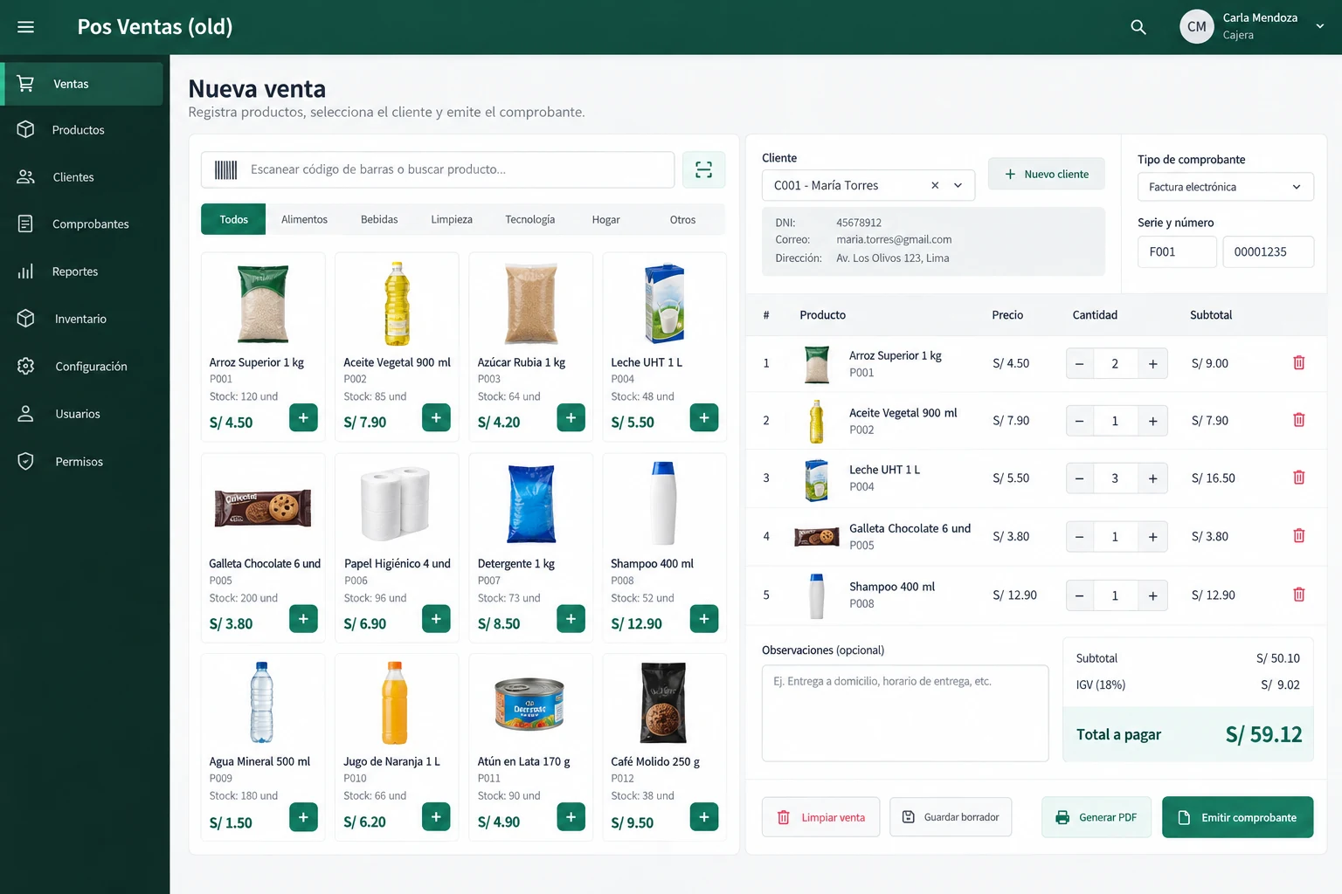Click Generar PDF button
Viewport: 1342px width, 894px height.
coord(1096,817)
